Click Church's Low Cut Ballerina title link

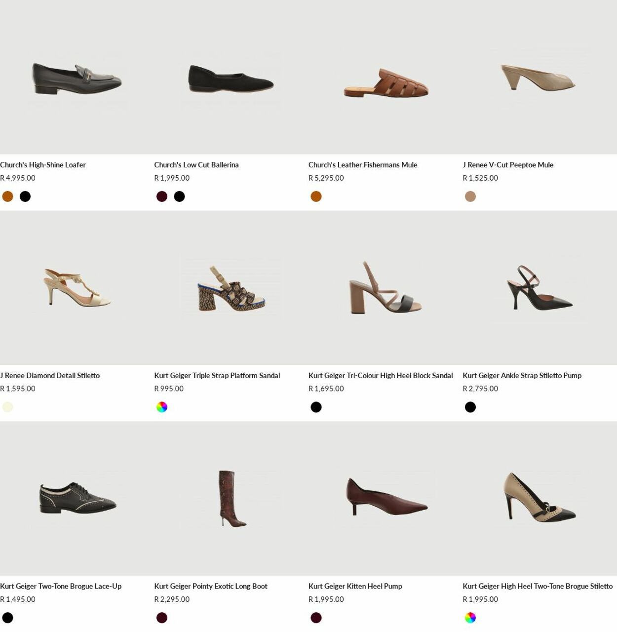click(x=196, y=165)
